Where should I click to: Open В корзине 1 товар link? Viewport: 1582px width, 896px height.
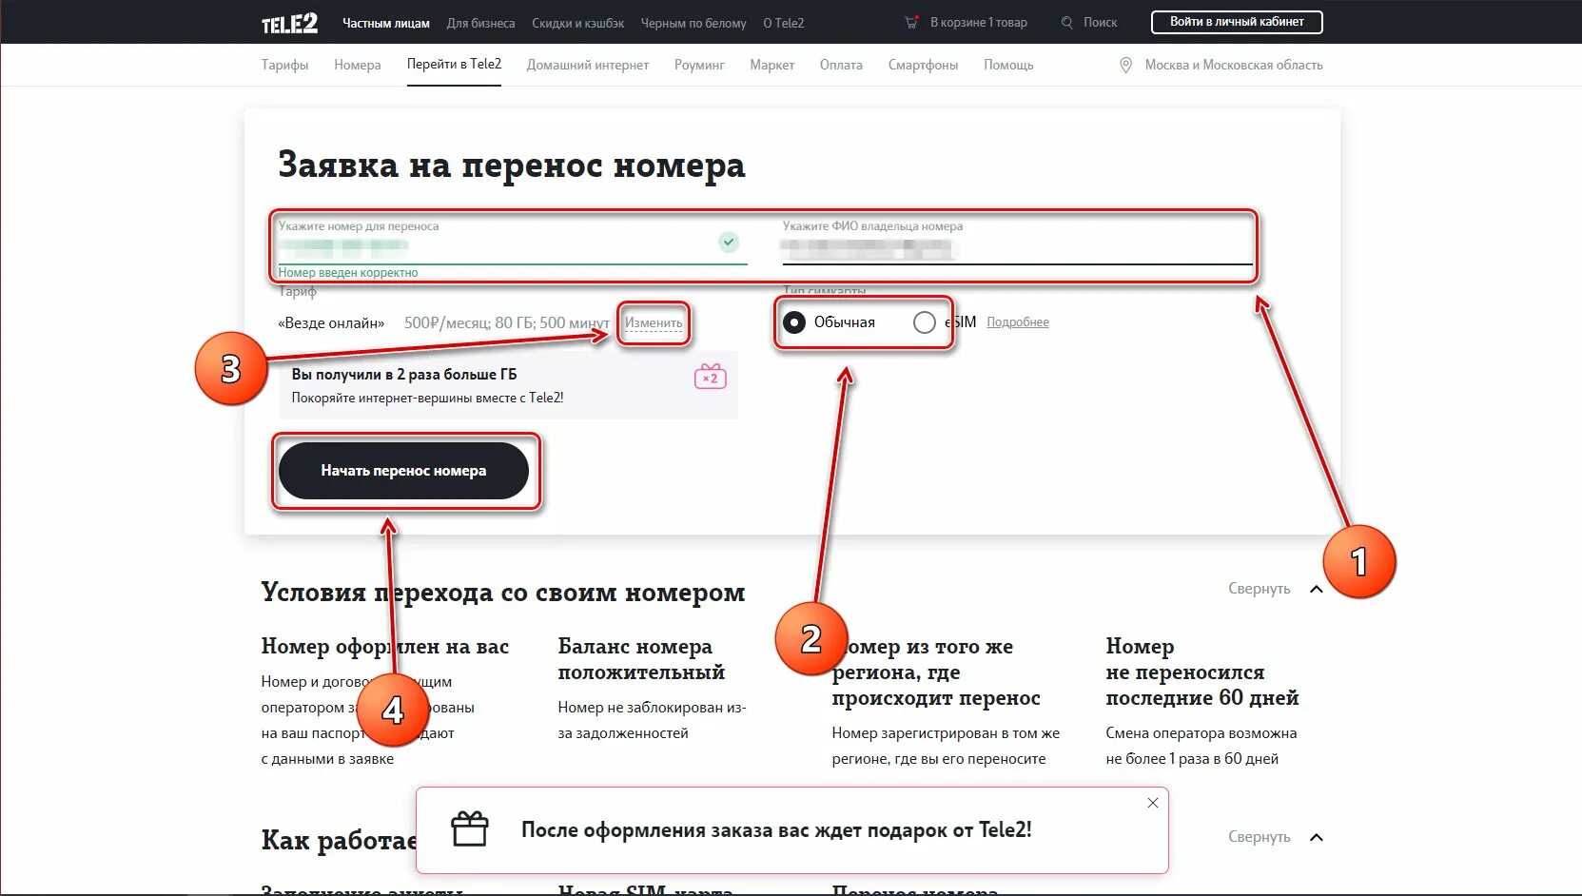pos(979,22)
